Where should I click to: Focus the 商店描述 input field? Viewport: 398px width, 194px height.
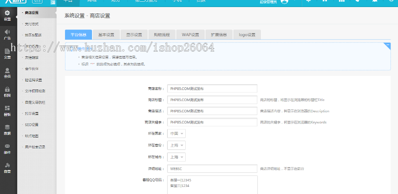click(212, 111)
